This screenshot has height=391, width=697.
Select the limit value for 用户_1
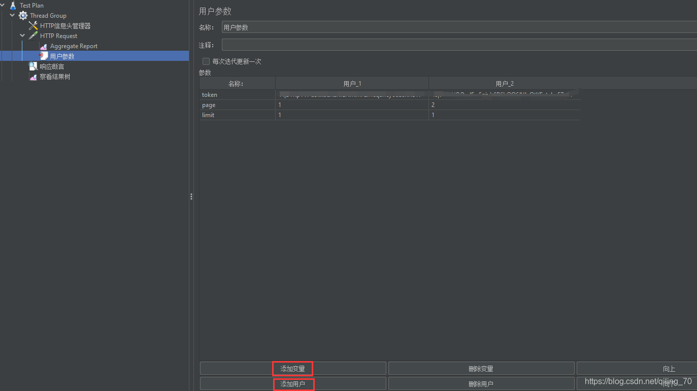(x=352, y=115)
